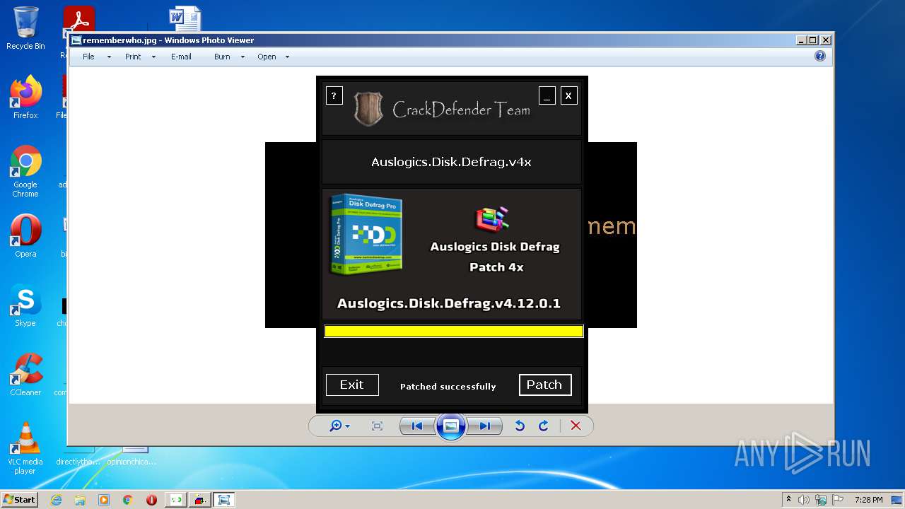Viewport: 905px width, 509px height.
Task: Click the question mark help button in patcher
Action: (x=334, y=95)
